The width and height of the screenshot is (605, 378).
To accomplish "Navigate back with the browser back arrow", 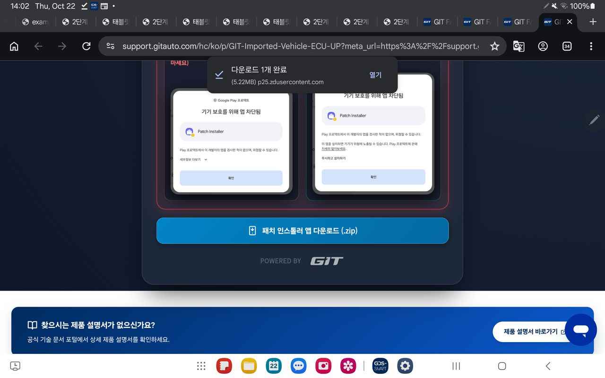I will 38,46.
